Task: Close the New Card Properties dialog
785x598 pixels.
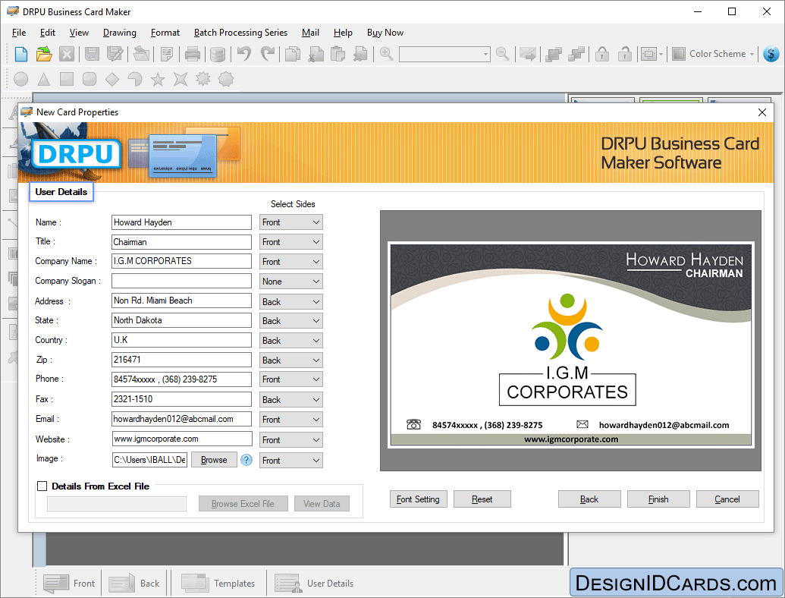Action: pos(762,112)
